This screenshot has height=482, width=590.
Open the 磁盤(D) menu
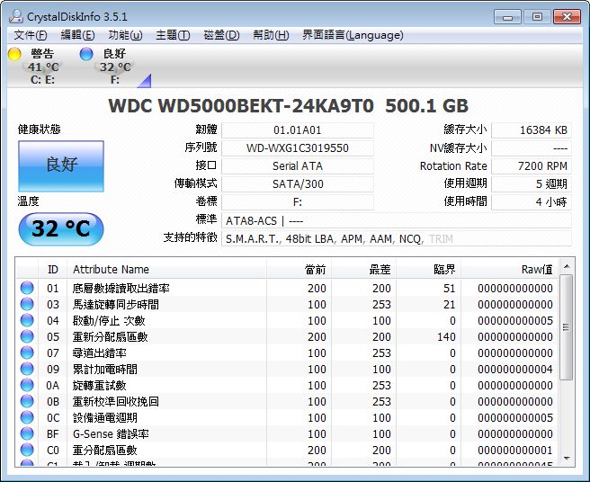(221, 35)
